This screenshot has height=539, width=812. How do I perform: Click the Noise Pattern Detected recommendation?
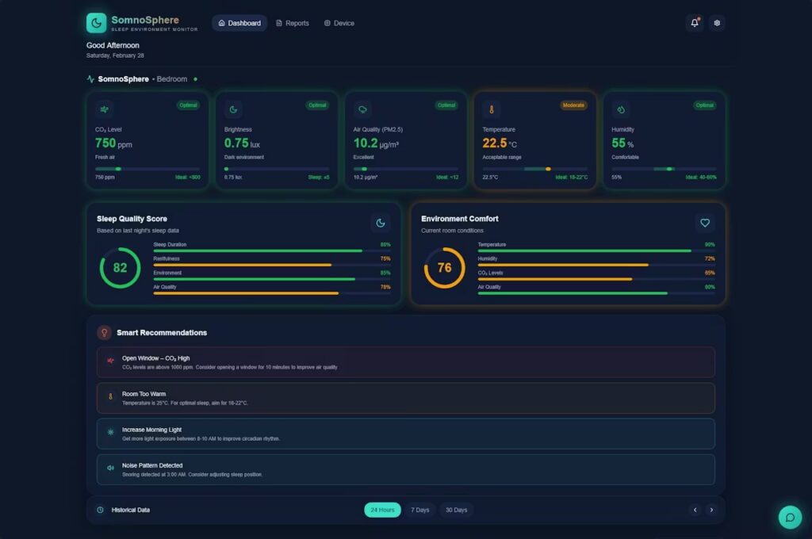pyautogui.click(x=405, y=469)
